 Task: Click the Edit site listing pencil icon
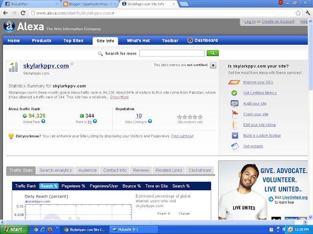(x=235, y=125)
